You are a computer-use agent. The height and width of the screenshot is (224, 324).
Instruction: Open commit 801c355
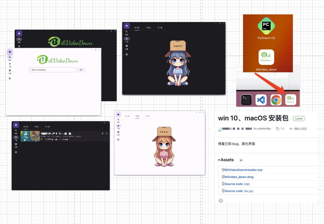pyautogui.click(x=298, y=129)
